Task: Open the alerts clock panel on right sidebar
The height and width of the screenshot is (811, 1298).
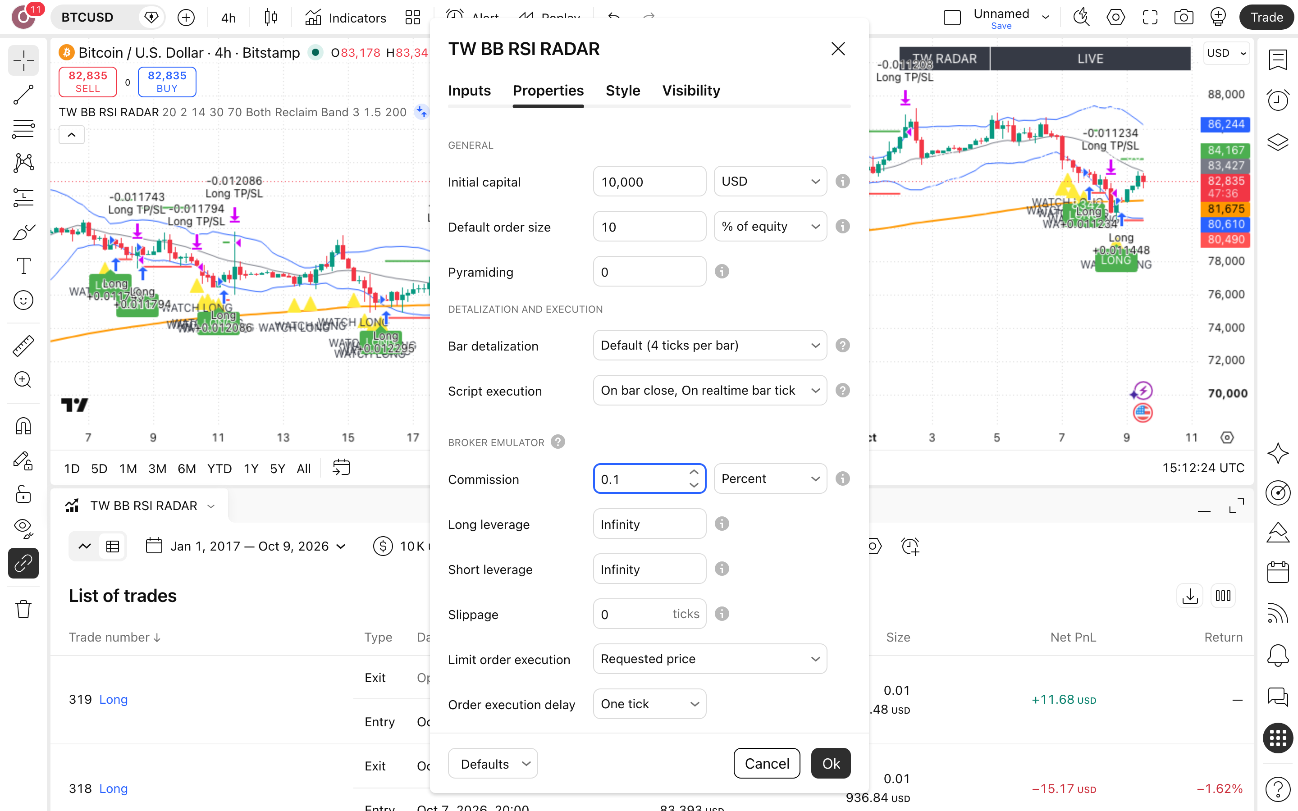Action: pyautogui.click(x=1278, y=100)
